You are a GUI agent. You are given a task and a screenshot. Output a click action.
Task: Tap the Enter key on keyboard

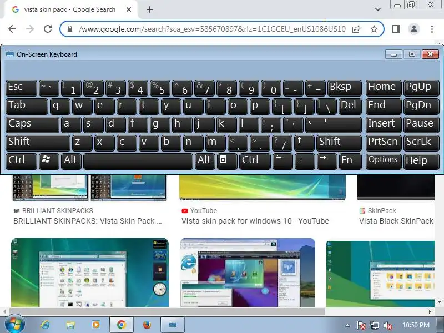click(x=334, y=125)
